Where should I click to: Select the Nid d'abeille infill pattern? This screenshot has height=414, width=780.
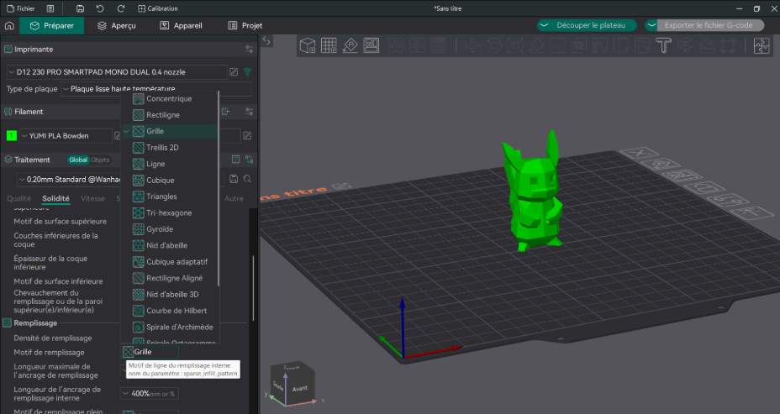point(169,245)
